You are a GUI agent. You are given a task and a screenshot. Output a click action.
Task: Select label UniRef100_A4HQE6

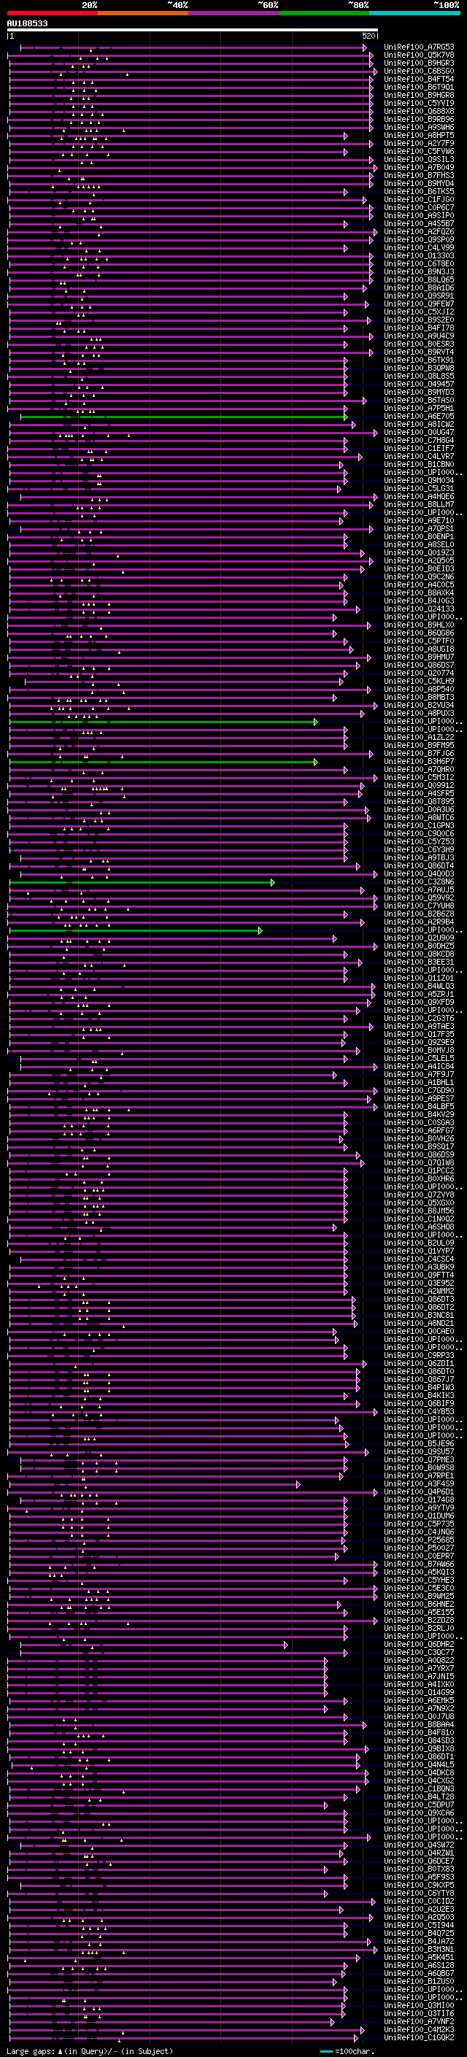419,497
